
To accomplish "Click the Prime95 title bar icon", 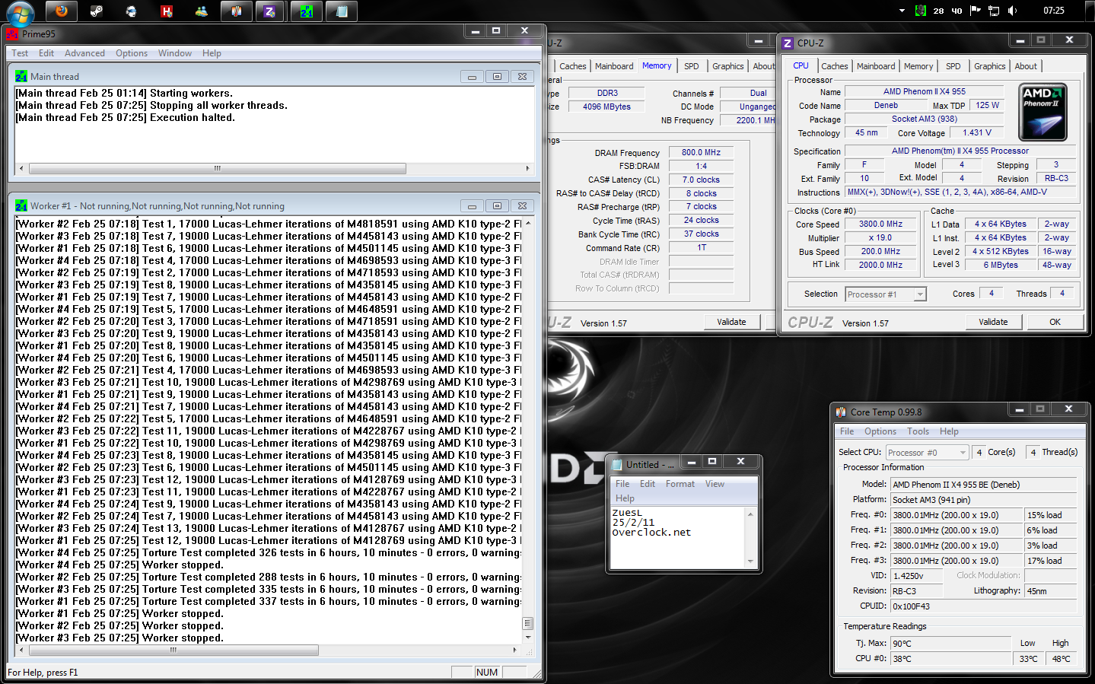I will [x=11, y=33].
